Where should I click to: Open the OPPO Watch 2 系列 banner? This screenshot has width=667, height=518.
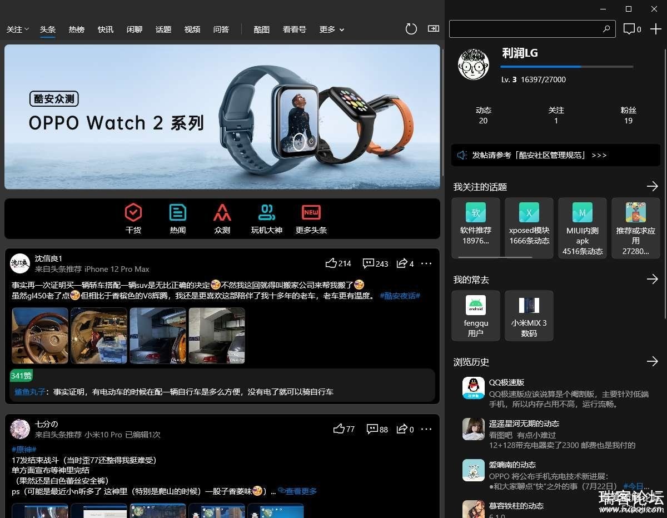222,117
